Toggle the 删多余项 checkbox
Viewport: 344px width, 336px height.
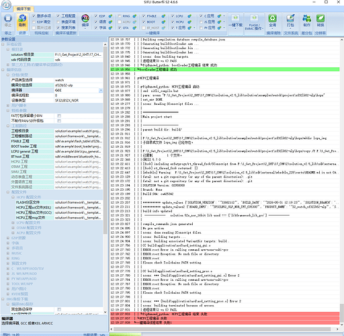tap(34, 16)
